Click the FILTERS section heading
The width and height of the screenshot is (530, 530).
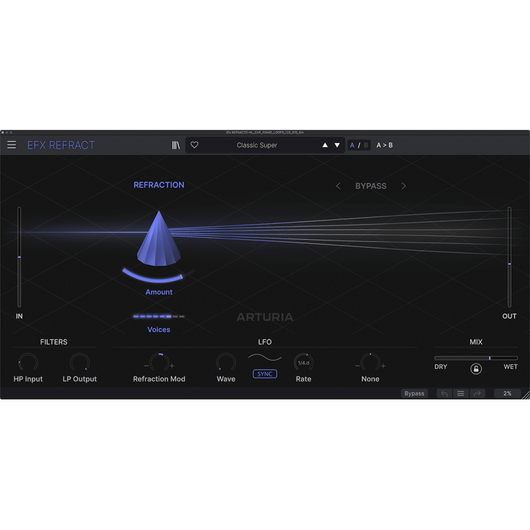click(x=54, y=342)
